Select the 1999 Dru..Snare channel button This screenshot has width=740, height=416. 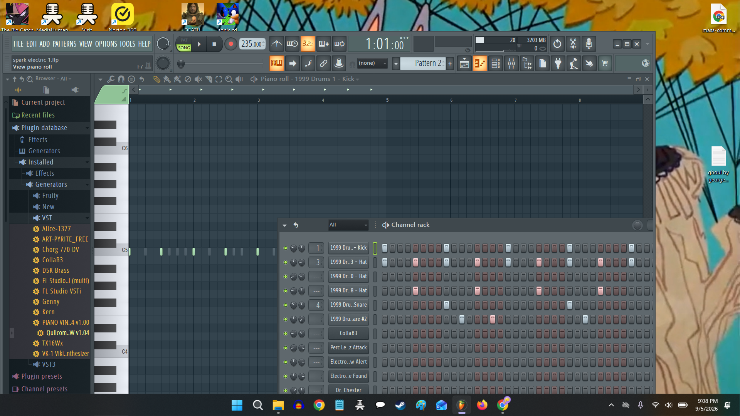[x=348, y=305]
